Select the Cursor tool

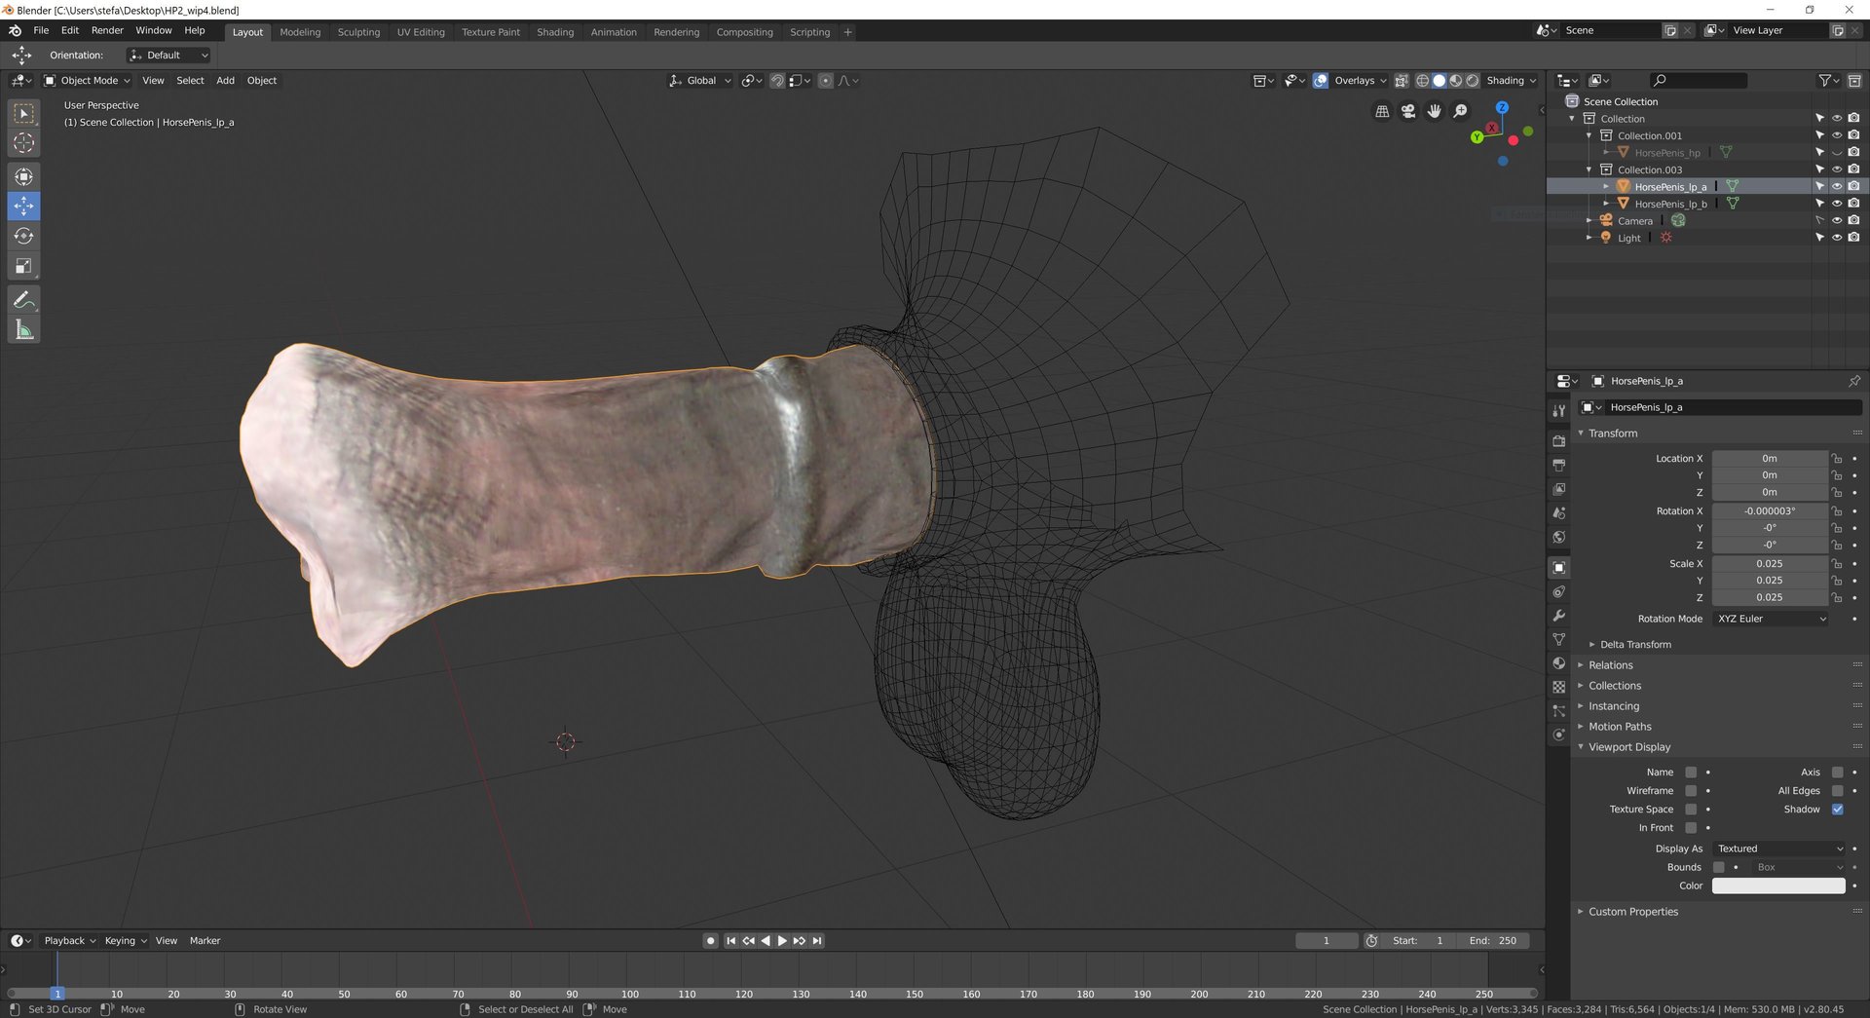point(23,143)
